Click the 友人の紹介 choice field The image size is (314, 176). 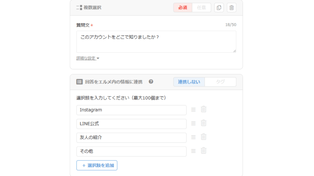131,137
